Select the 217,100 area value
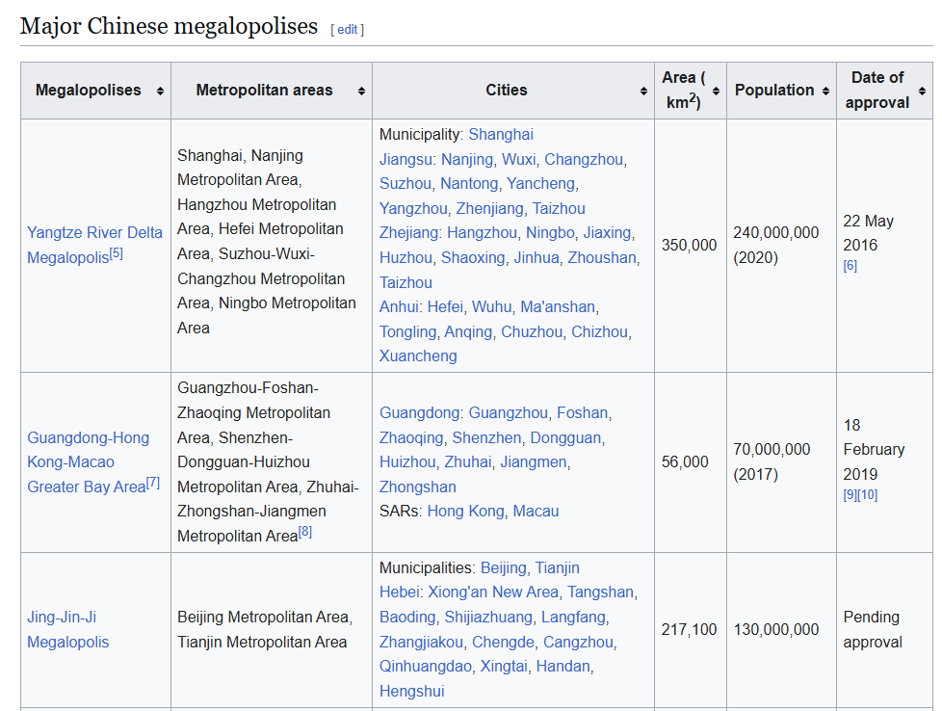The width and height of the screenshot is (942, 711). coord(689,629)
